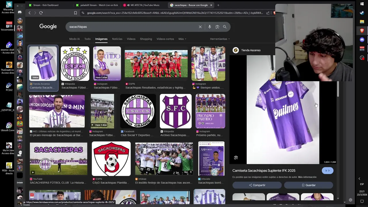The width and height of the screenshot is (368, 207).
Task: Open red Sacachispas shield ESPN thumbnail
Action: click(111, 159)
